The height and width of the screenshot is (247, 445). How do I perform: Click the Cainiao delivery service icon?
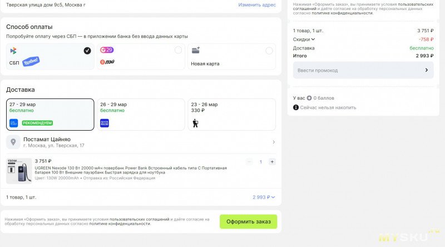[x=14, y=123]
